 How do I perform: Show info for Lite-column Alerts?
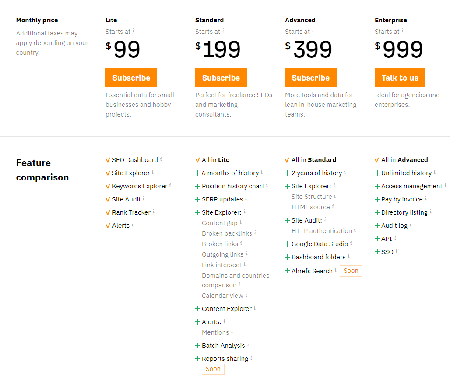[133, 225]
